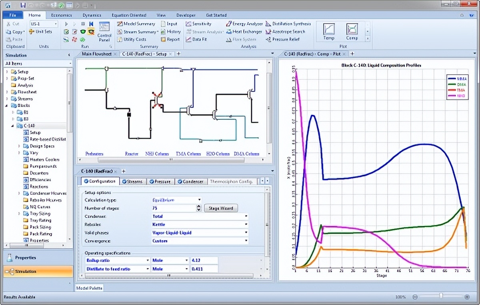Click the Save icon in the title bar
Viewport: 480px width, 305px height.
click(x=23, y=5)
